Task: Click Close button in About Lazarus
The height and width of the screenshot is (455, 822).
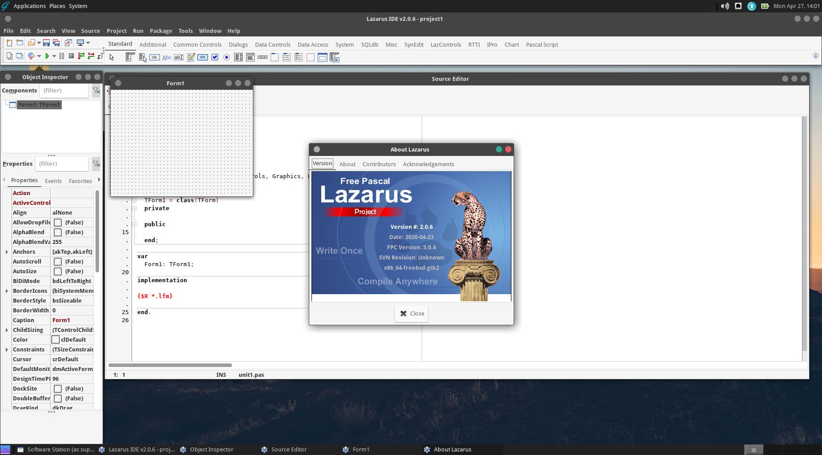Action: click(x=411, y=313)
